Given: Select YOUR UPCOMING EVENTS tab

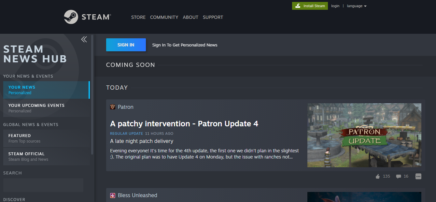Looking at the screenshot, I should pos(46,108).
